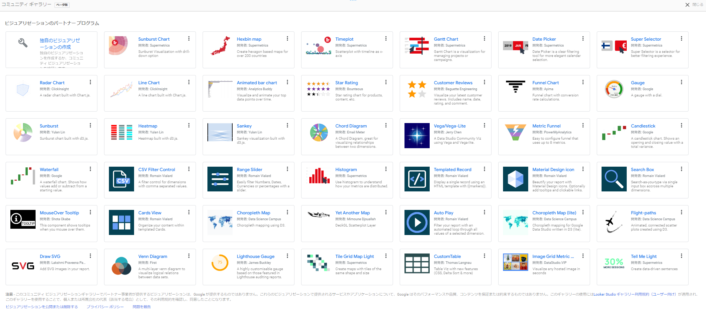Select the Tile Grid Map Light thumbnail
This screenshot has width=706, height=313.
coord(319,262)
